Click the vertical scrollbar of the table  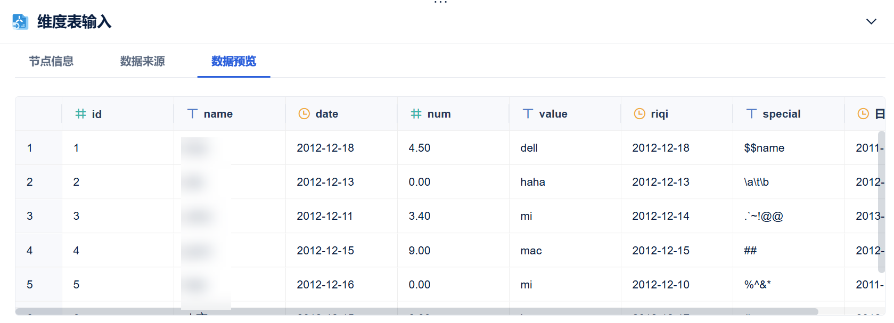tap(881, 202)
